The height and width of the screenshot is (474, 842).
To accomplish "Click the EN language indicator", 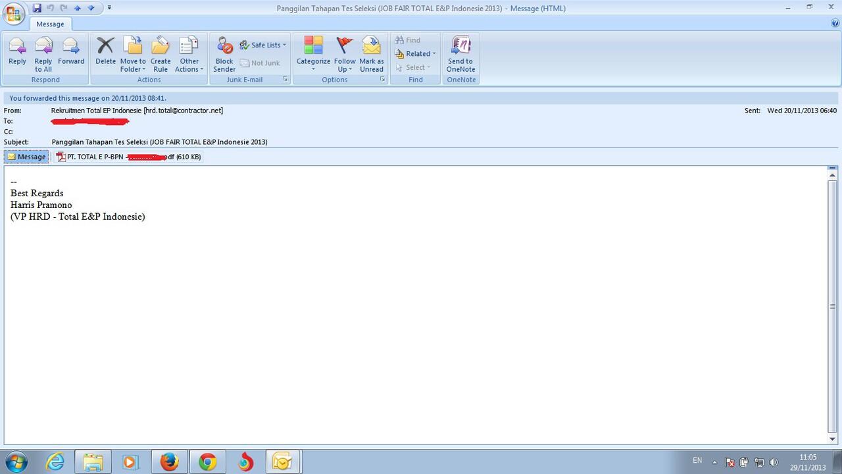I will point(697,460).
